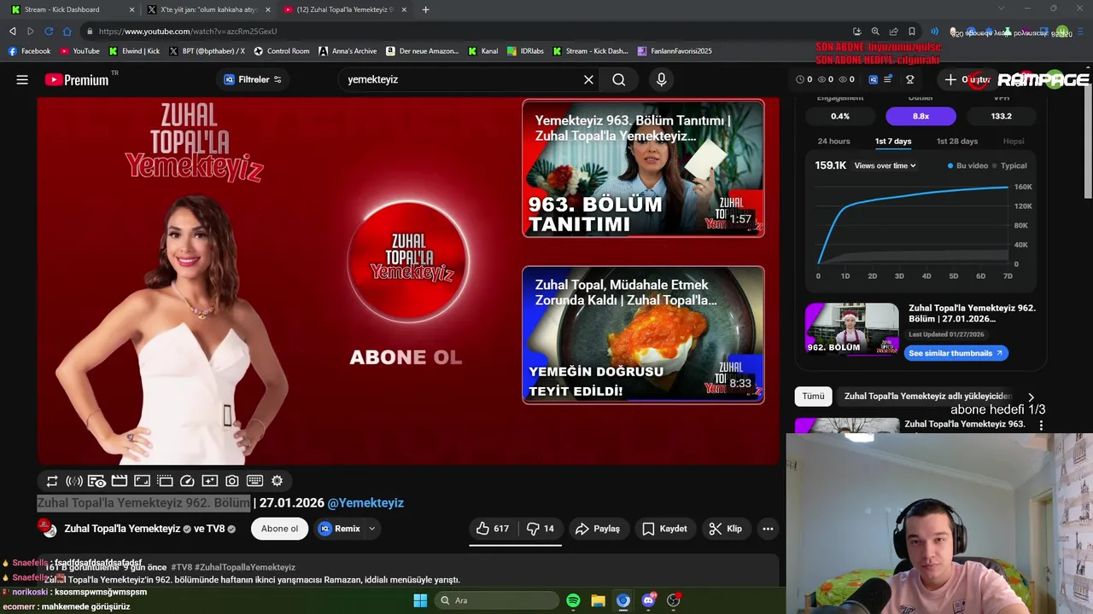Open the YouTube hamburger guide menu

click(22, 79)
